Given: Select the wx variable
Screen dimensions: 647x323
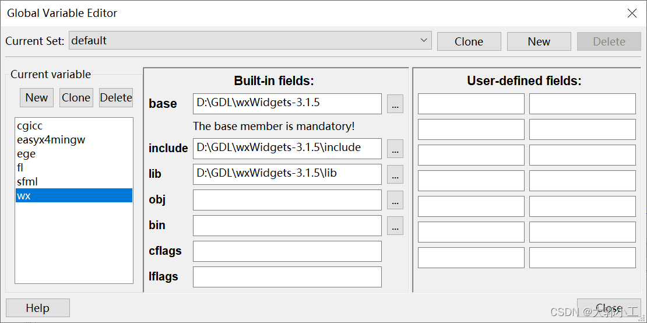Looking at the screenshot, I should click(74, 195).
